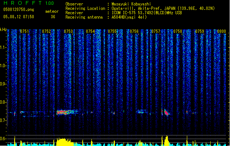230x146 pixels.
Task: Click the HROFFT 1.0.0 title text
Action: click(29, 3)
